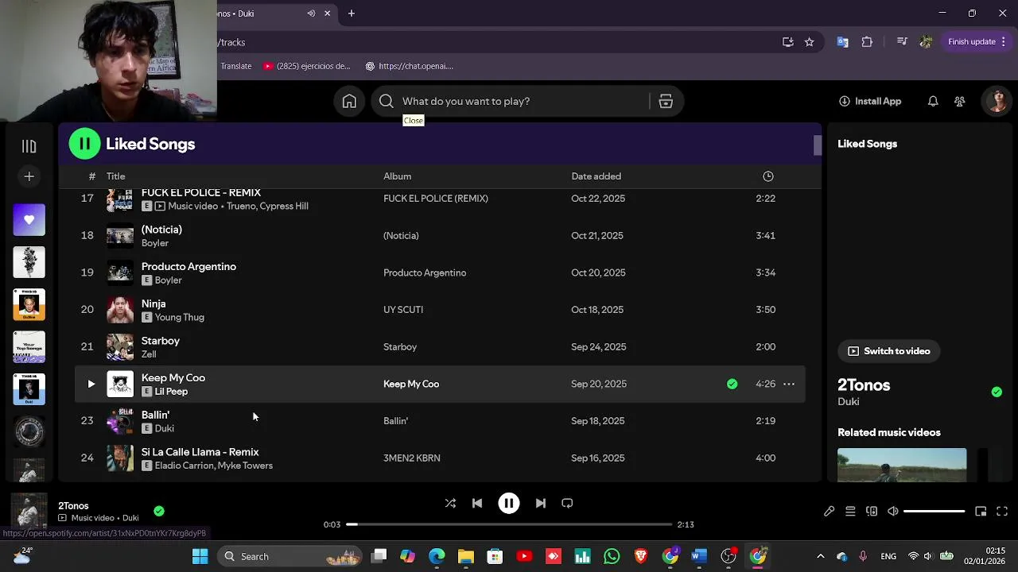Open the UY SCUTI album
Screen dimensions: 1018x572
pyautogui.click(x=403, y=310)
